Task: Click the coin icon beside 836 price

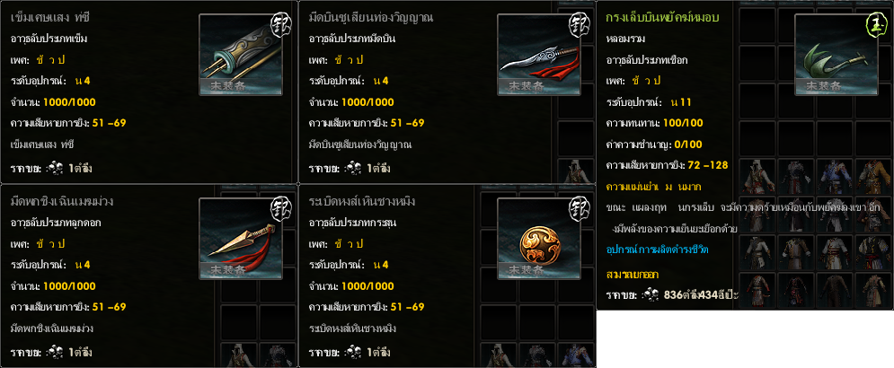Action: pos(651,295)
